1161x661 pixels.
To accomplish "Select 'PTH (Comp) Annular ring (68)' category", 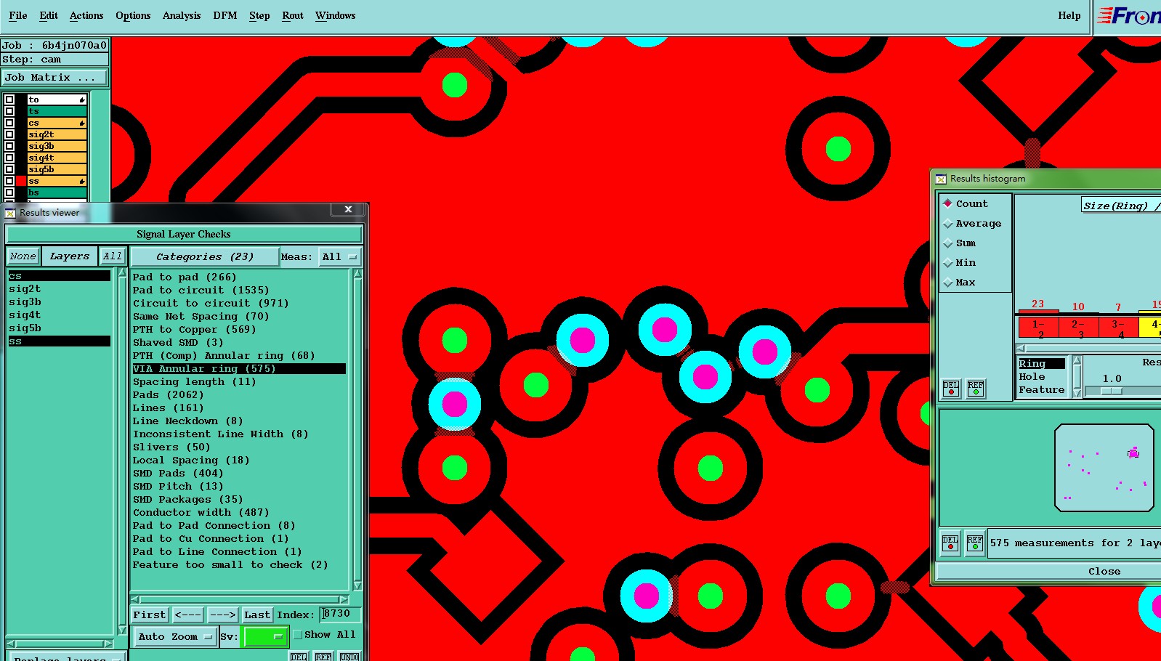I will click(224, 356).
